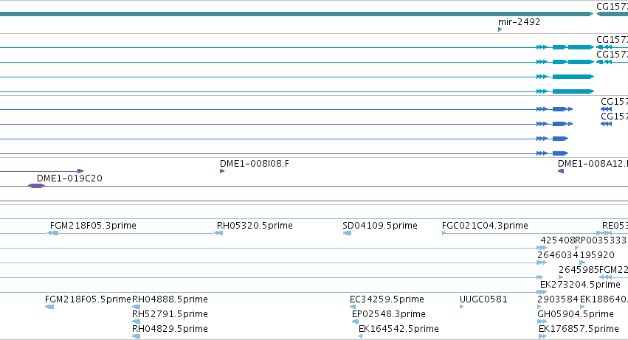Screen dimensions: 628x340
Task: Open the RH52791.5prime EST label
Action: [x=170, y=314]
